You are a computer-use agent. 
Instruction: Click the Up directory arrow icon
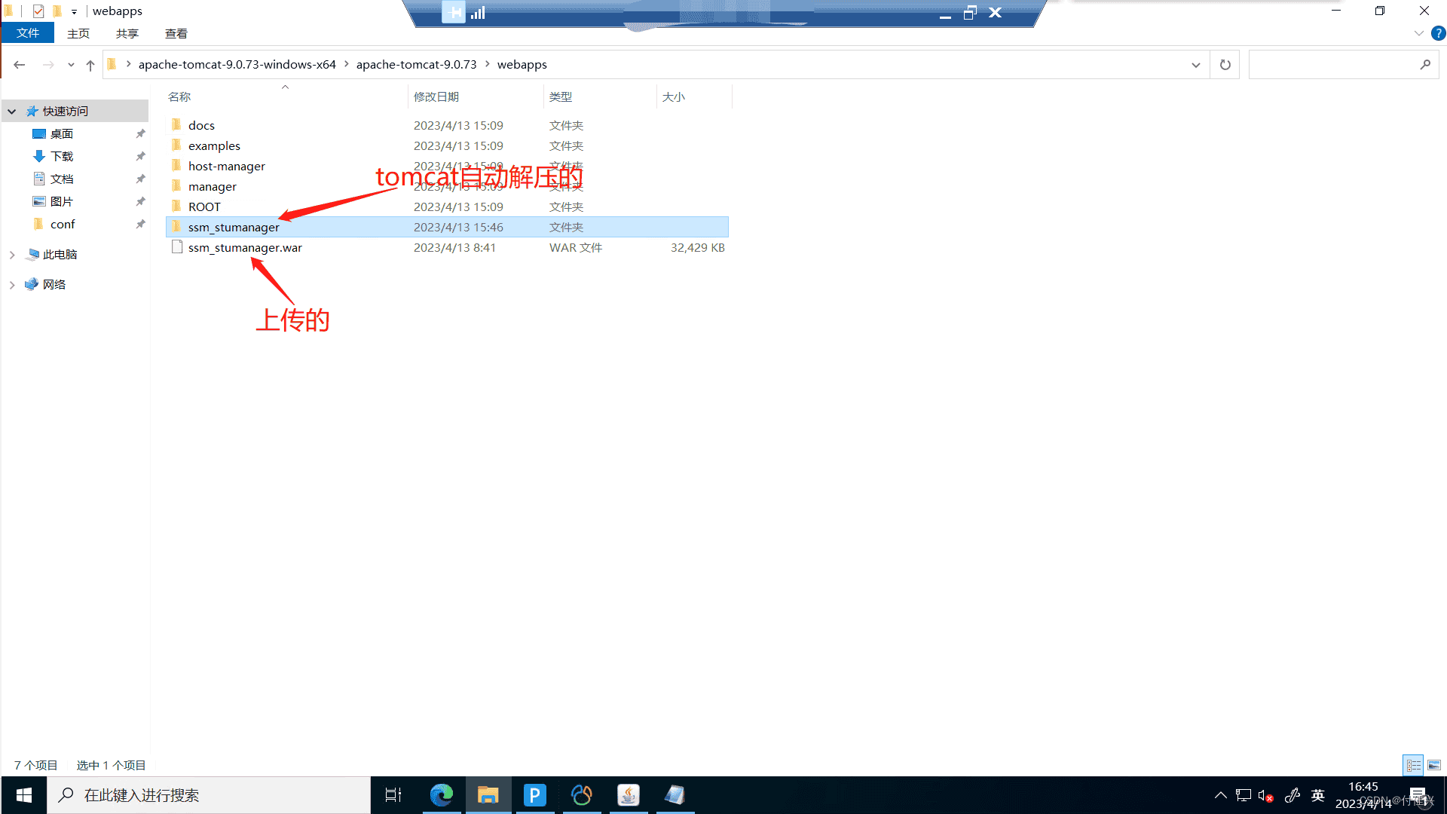tap(90, 65)
